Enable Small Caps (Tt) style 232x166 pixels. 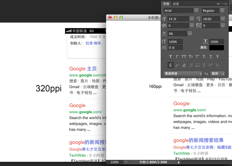(x=190, y=56)
